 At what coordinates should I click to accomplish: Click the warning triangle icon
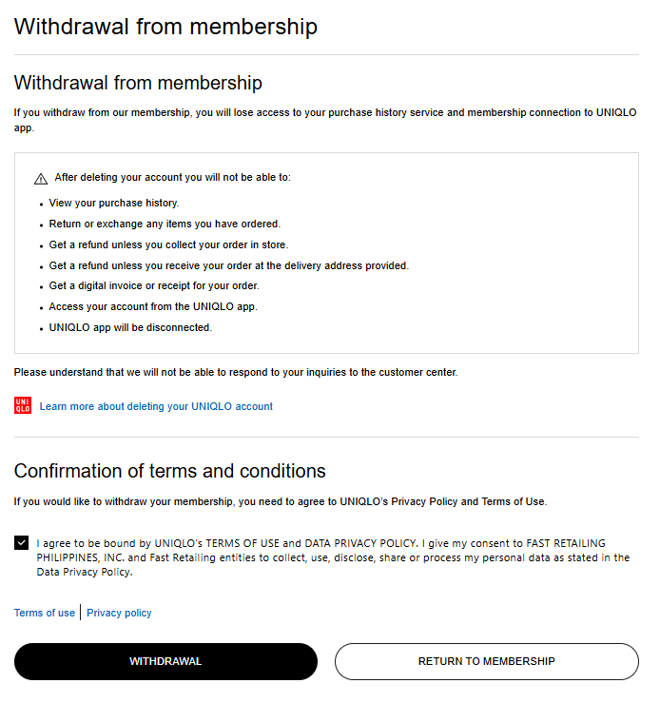[41, 179]
